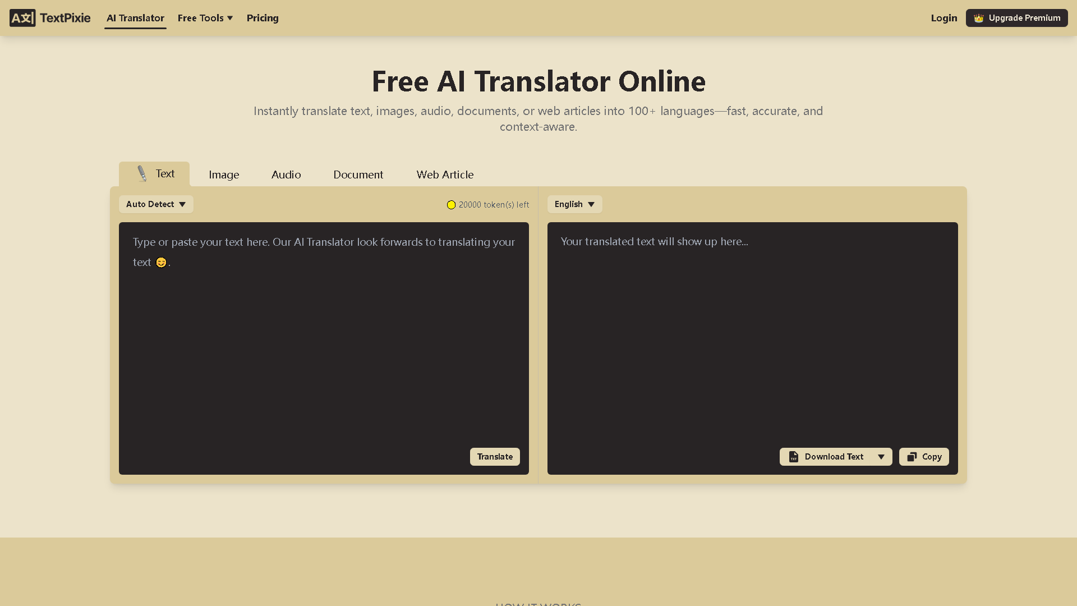Image resolution: width=1077 pixels, height=606 pixels.
Task: Click the TextPixie logo icon
Action: (x=22, y=17)
